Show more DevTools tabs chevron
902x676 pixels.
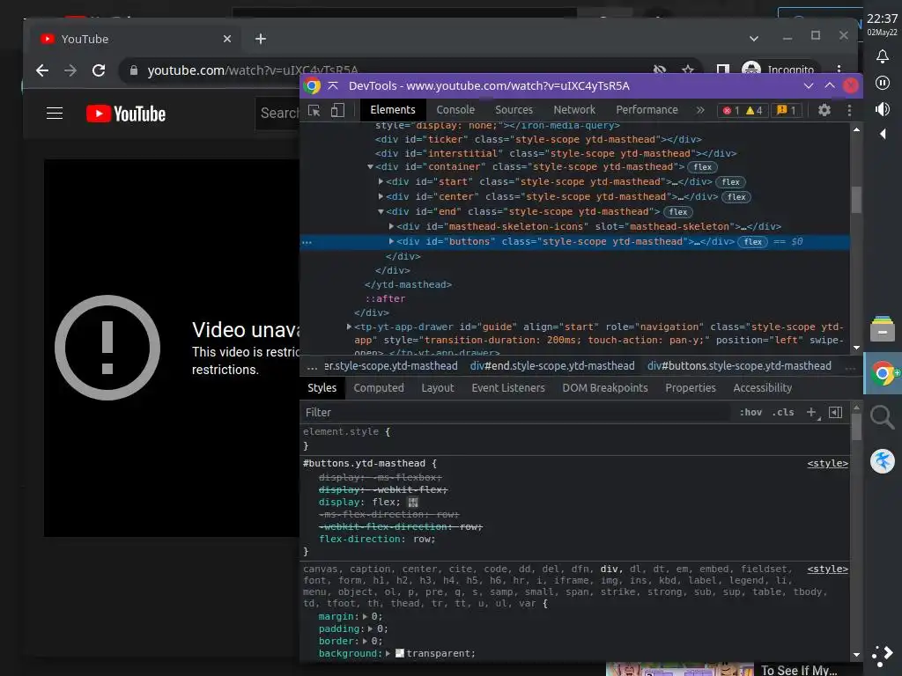click(x=700, y=110)
